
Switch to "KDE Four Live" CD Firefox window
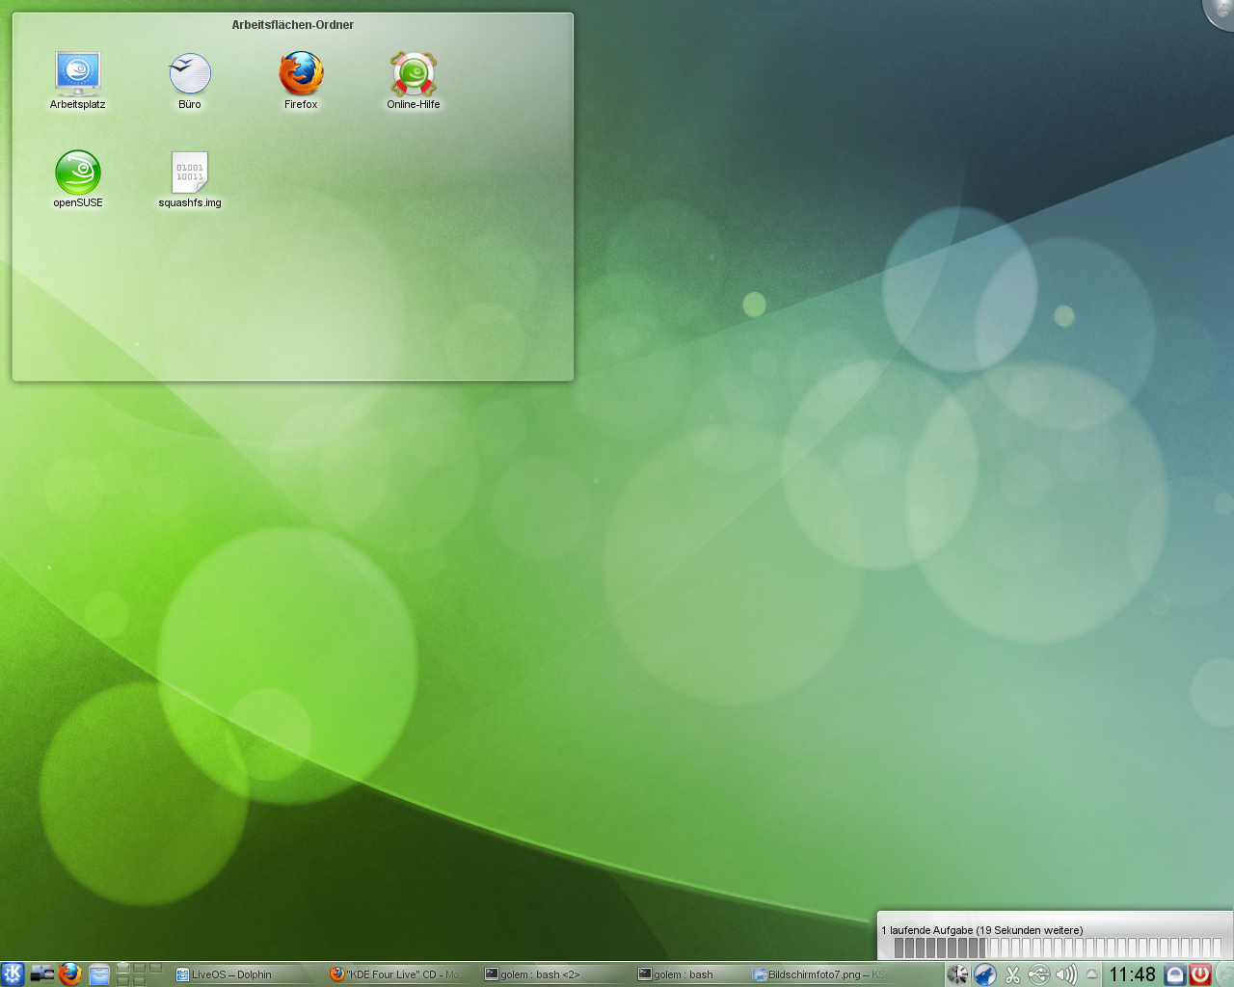[x=397, y=974]
